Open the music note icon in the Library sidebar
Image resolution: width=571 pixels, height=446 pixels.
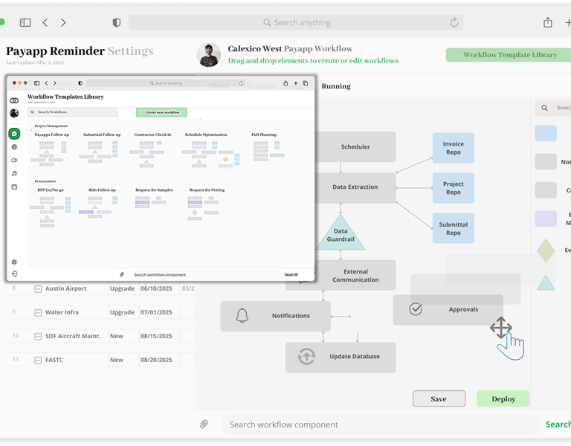coord(14,174)
